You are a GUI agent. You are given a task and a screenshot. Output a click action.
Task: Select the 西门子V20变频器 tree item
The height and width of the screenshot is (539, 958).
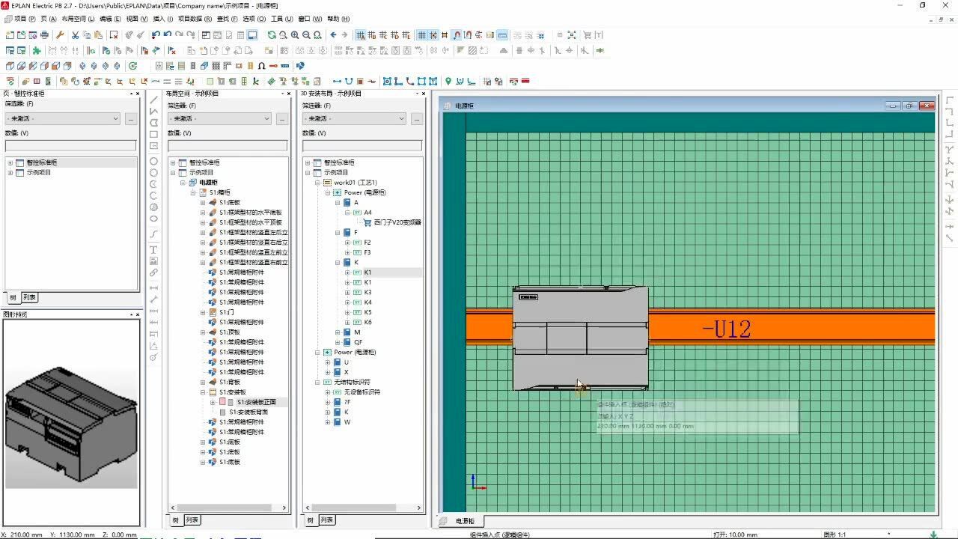397,222
